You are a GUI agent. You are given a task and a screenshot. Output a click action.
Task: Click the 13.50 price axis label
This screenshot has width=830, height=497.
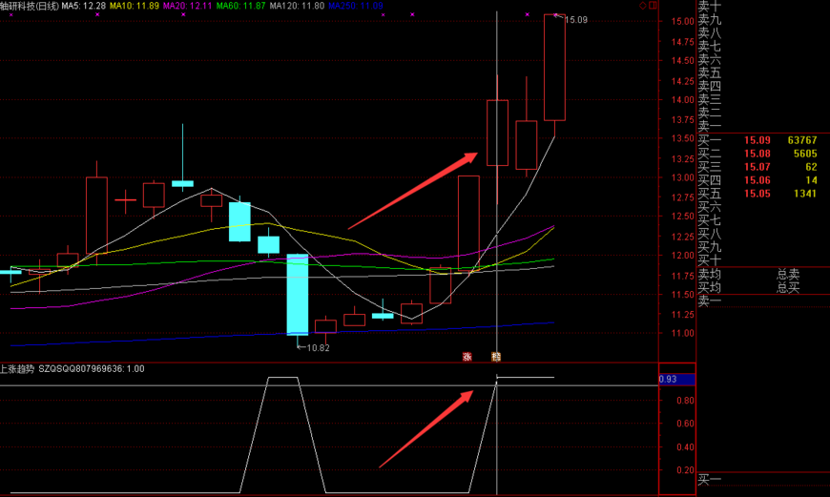pyautogui.click(x=682, y=138)
